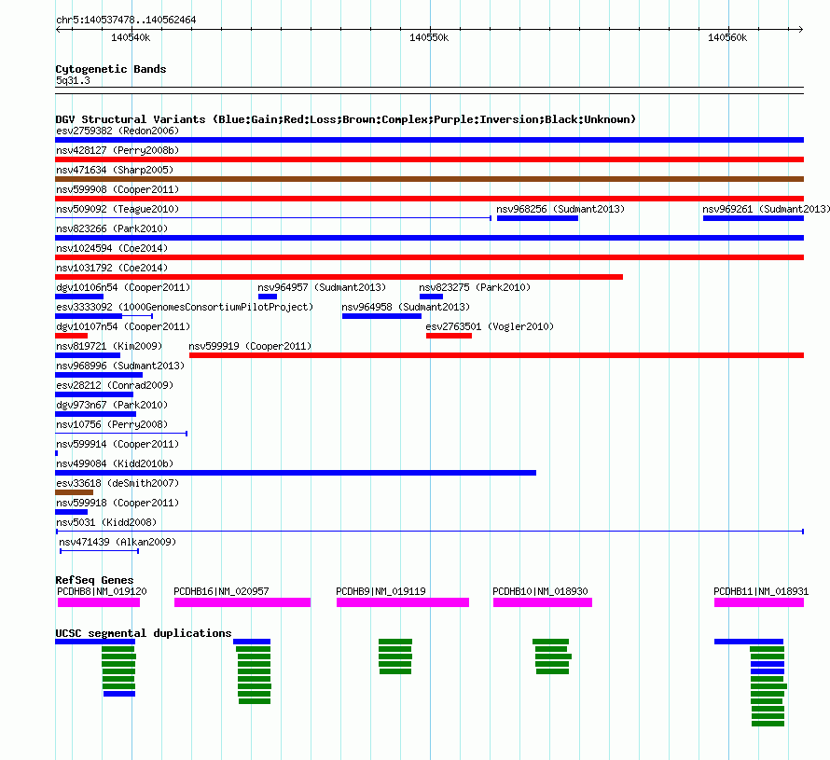Click the right arrowhead of the ruler

(x=801, y=30)
